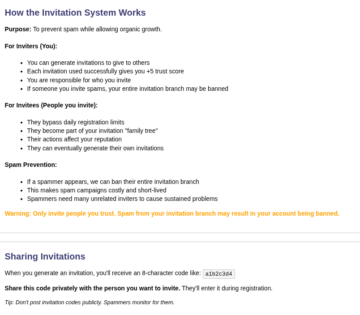The height and width of the screenshot is (315, 360).
Task: Click the 'For Inviters (You):' label
Action: click(31, 46)
